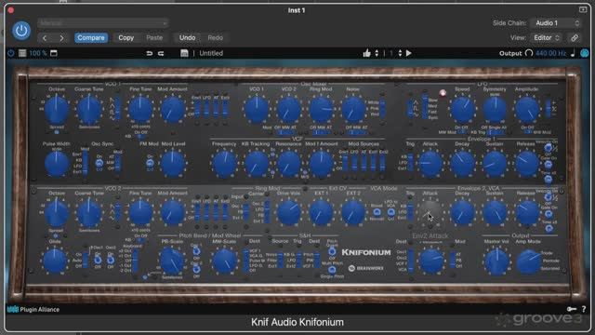Click the VCO 1 Octave knob

pyautogui.click(x=57, y=109)
